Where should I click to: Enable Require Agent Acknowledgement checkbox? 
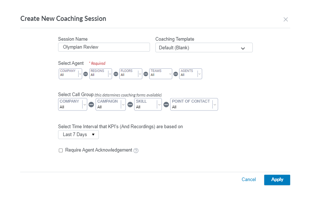click(61, 150)
